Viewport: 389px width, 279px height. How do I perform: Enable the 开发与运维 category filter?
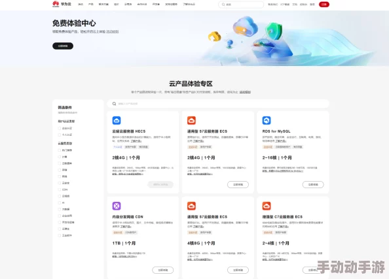point(60,222)
